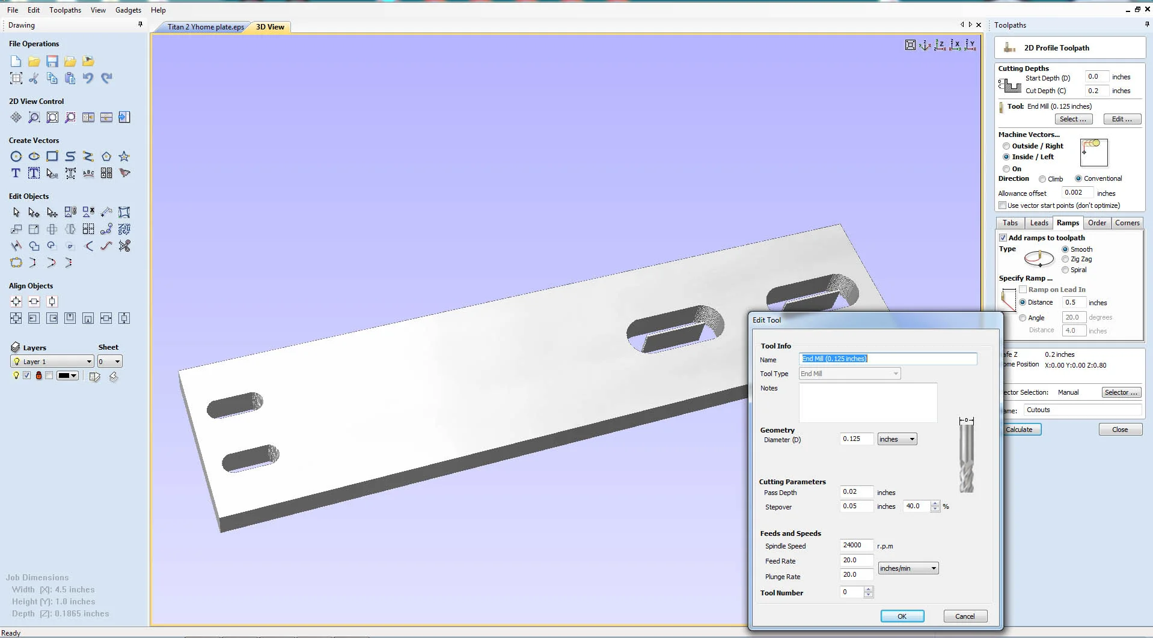Draw an ellipse vector
This screenshot has width=1153, height=638.
[34, 156]
